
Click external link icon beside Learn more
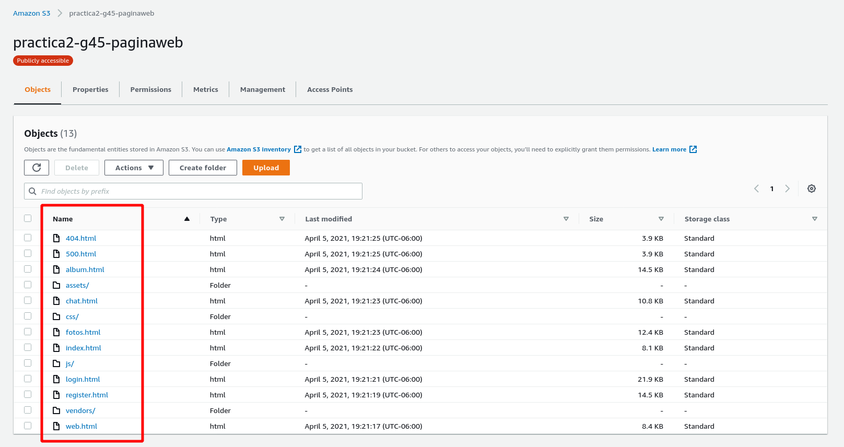click(x=693, y=149)
